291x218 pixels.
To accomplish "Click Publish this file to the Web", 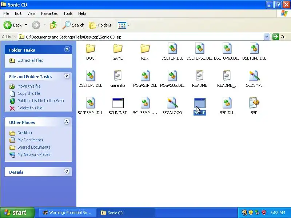I will click(x=41, y=101).
